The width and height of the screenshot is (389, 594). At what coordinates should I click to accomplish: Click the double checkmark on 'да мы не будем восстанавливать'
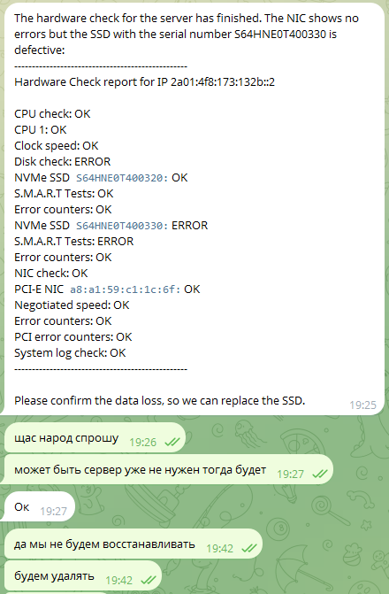click(249, 548)
